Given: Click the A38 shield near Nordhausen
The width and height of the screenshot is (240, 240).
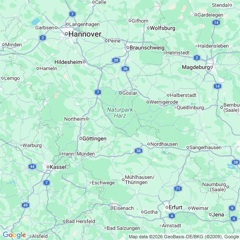Looking at the screenshot, I should coord(138,151).
